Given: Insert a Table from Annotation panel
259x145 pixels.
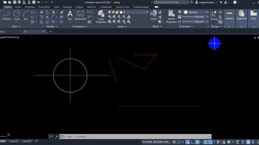Looking at the screenshot, I should pos(89,22).
